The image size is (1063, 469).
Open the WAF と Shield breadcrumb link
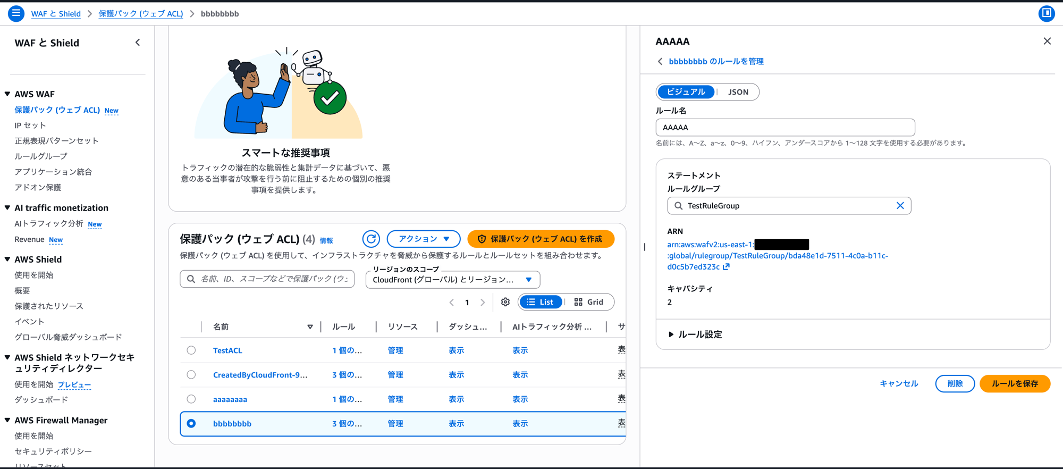tap(56, 14)
